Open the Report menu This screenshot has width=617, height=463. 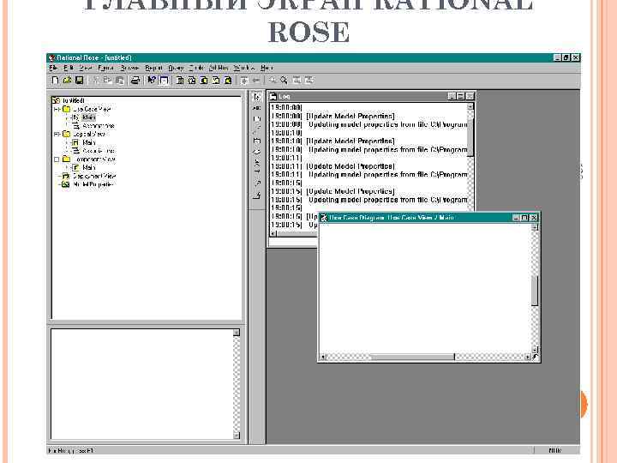click(153, 68)
